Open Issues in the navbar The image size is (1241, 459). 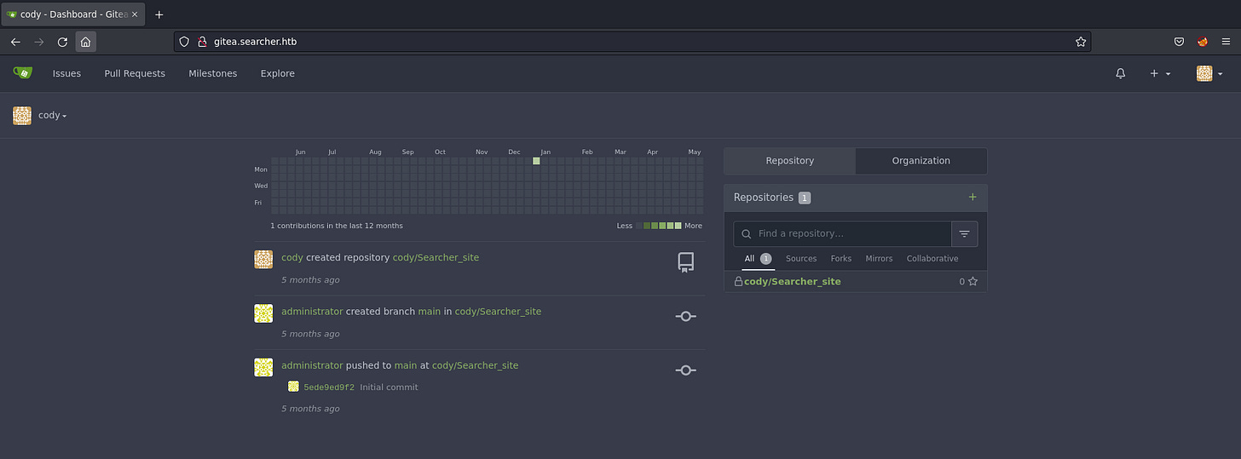coord(66,74)
